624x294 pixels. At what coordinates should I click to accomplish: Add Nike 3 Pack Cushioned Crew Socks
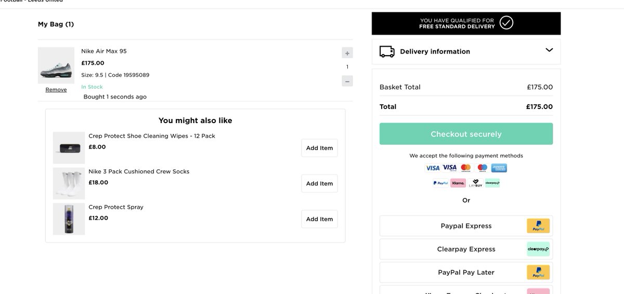(319, 183)
